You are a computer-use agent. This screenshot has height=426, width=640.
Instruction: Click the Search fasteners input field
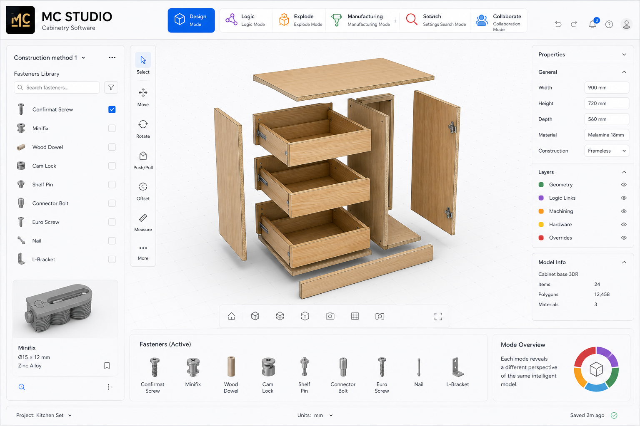(57, 87)
